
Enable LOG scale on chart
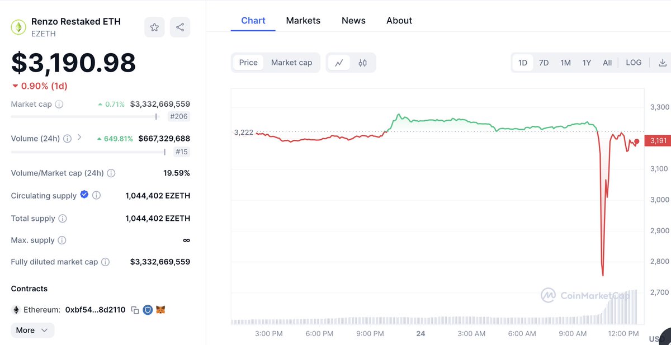pos(634,63)
